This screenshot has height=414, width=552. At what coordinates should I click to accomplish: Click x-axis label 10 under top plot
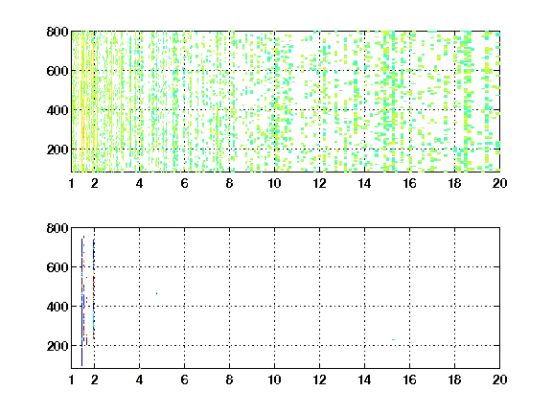(x=274, y=183)
